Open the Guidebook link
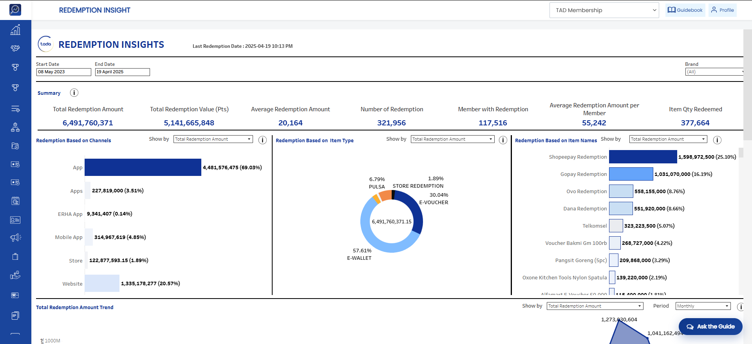752x344 pixels. point(685,10)
